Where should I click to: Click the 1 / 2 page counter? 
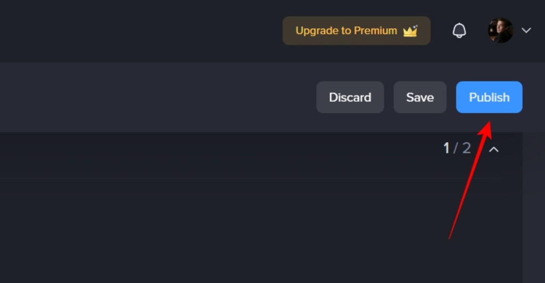[x=457, y=149]
